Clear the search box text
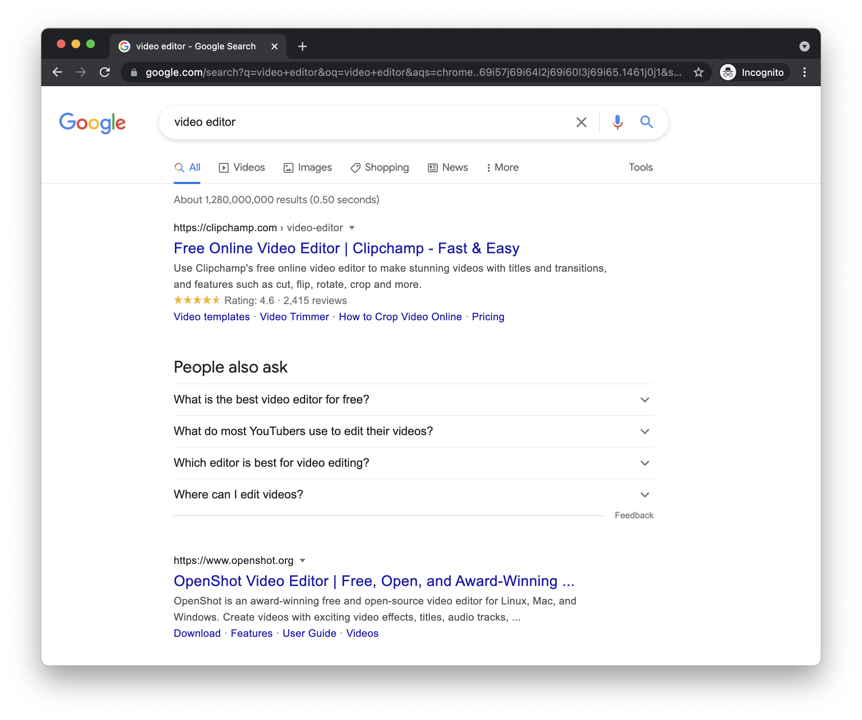The height and width of the screenshot is (720, 862). pyautogui.click(x=581, y=122)
